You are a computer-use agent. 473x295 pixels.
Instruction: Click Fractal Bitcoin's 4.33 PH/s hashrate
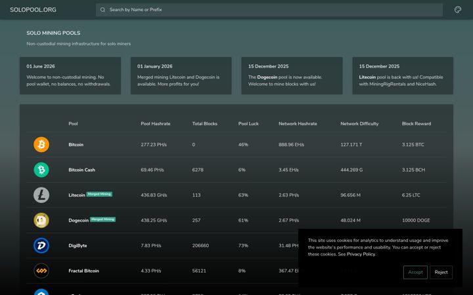151,271
